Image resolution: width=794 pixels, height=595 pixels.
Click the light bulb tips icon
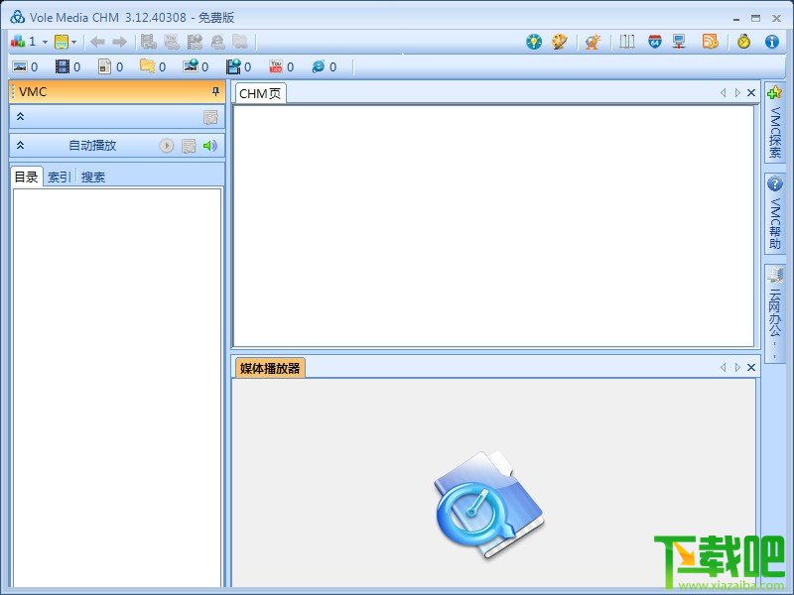[534, 42]
